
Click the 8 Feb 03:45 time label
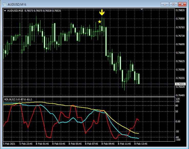(x=59, y=144)
